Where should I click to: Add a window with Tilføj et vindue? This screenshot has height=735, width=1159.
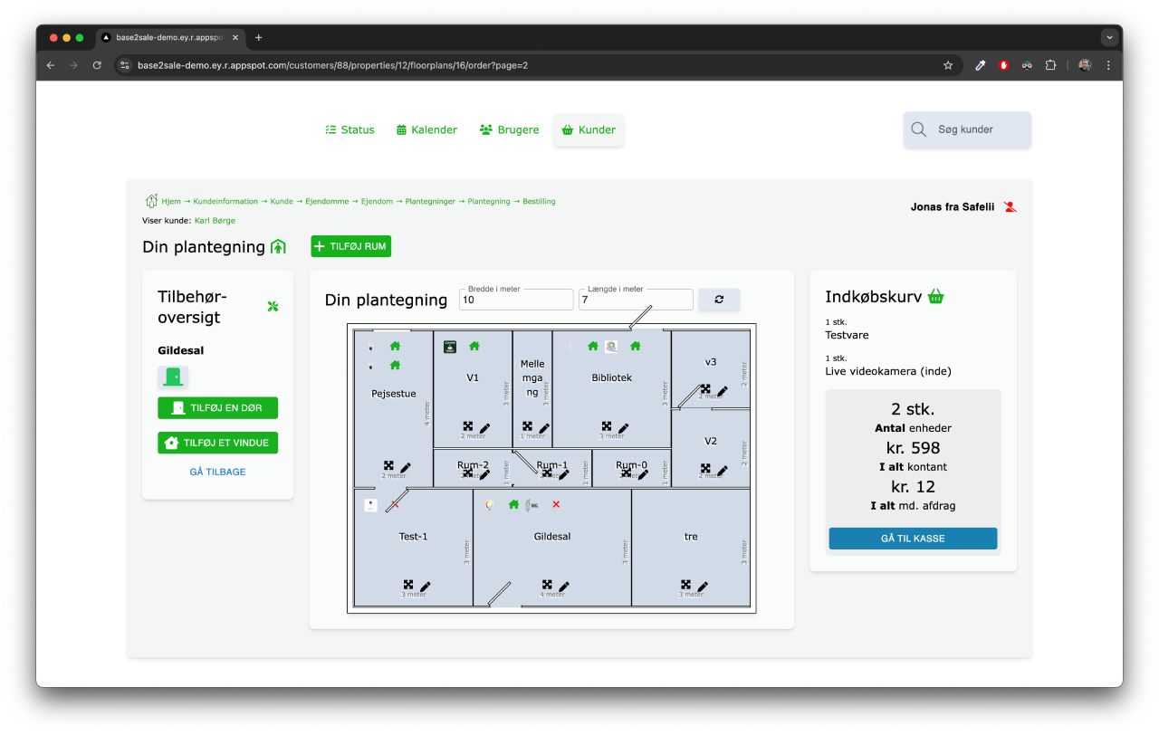click(217, 443)
